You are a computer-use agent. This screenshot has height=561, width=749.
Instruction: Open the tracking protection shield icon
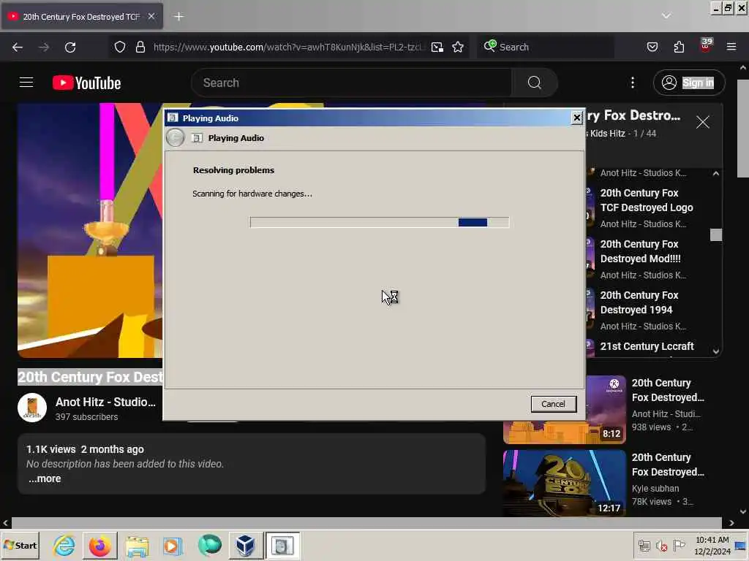[120, 47]
